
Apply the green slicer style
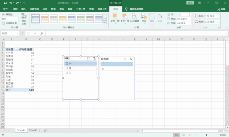81,18
